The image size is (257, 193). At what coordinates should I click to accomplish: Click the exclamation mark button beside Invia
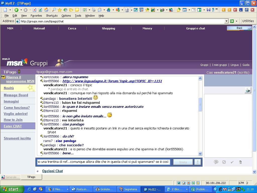[x=198, y=162]
